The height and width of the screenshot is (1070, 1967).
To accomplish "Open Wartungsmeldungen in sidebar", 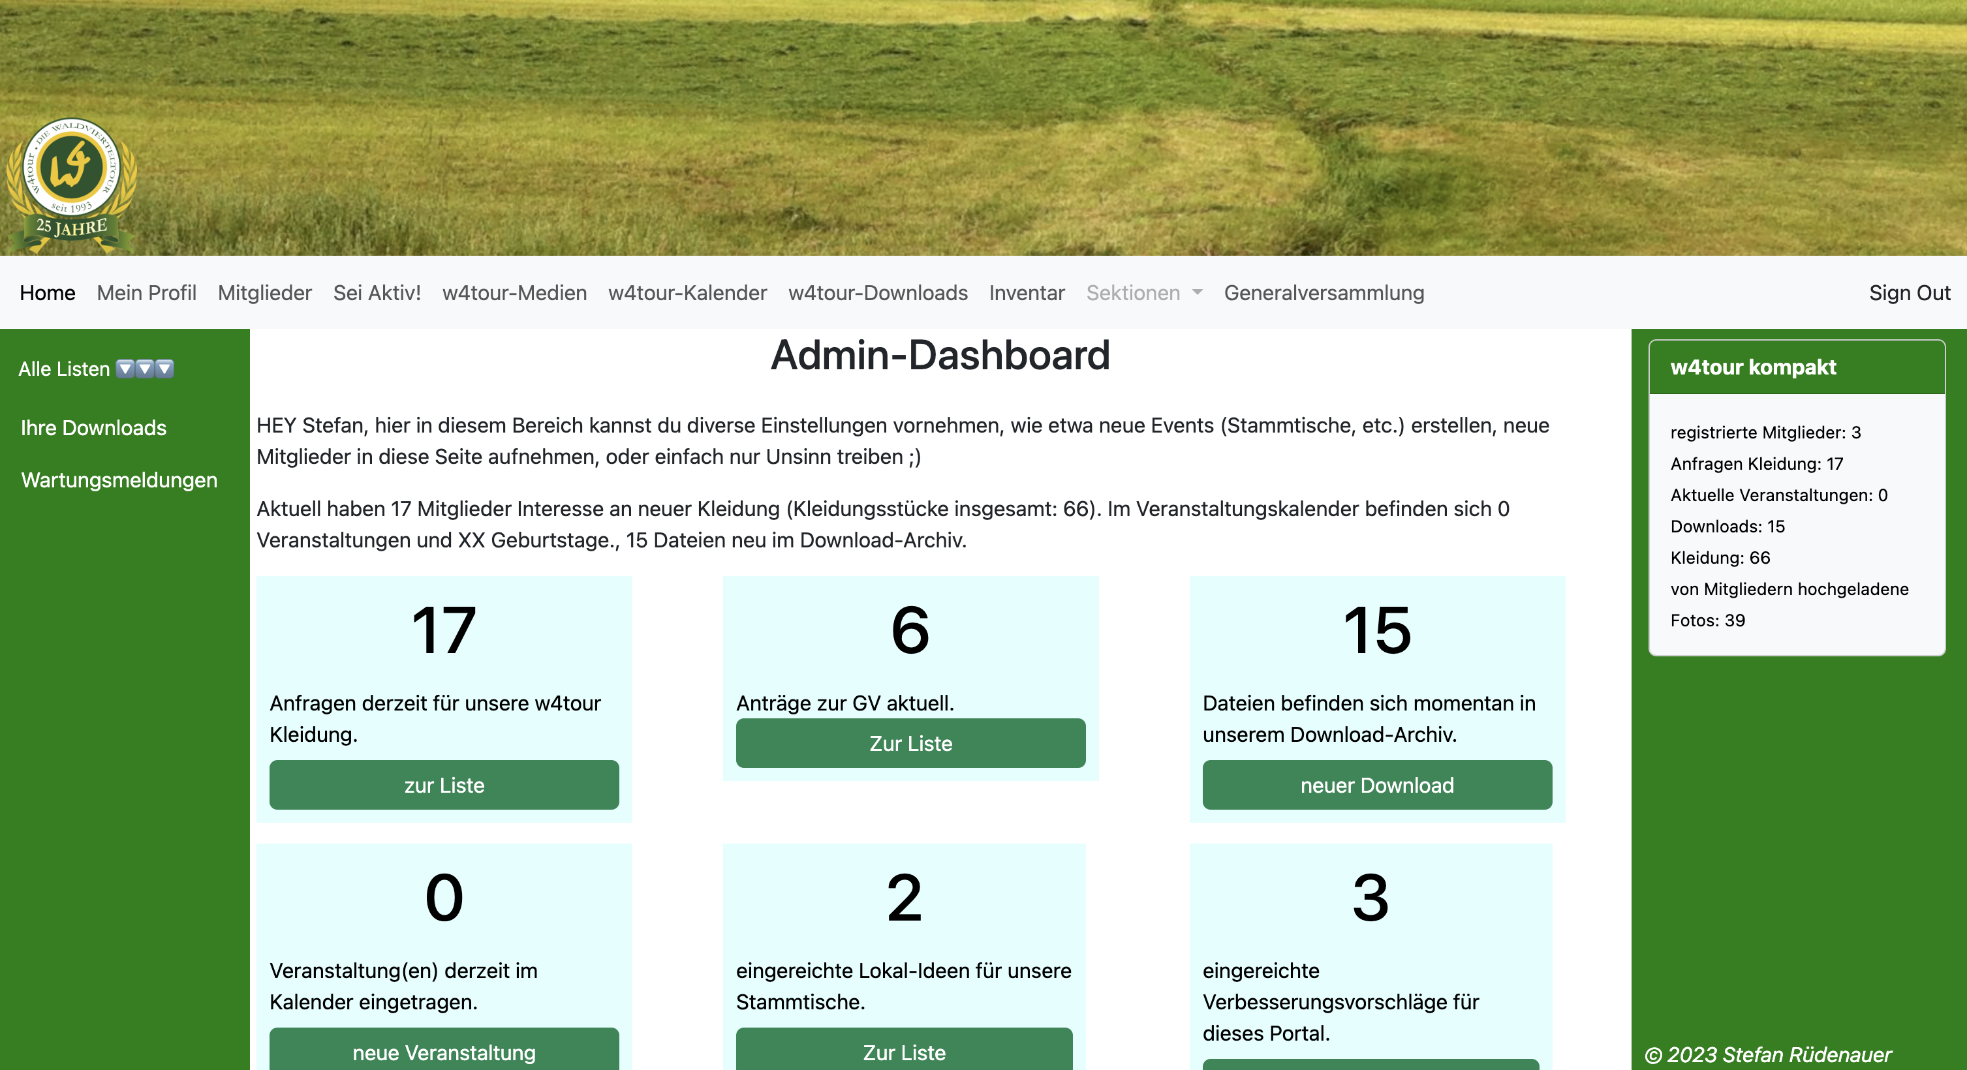I will (x=119, y=480).
